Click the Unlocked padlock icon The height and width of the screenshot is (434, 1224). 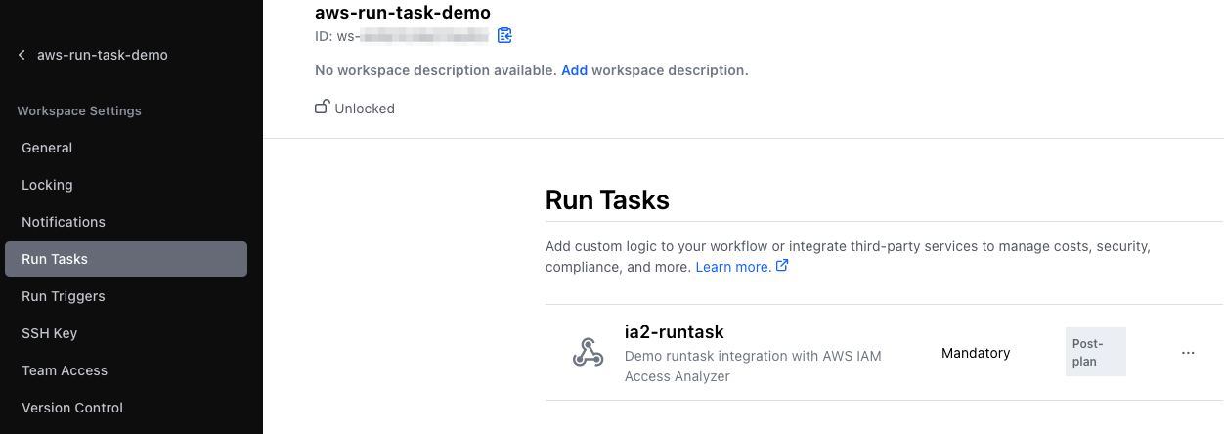(x=321, y=108)
